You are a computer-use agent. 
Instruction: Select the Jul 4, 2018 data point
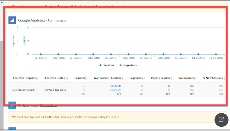(x=93, y=54)
